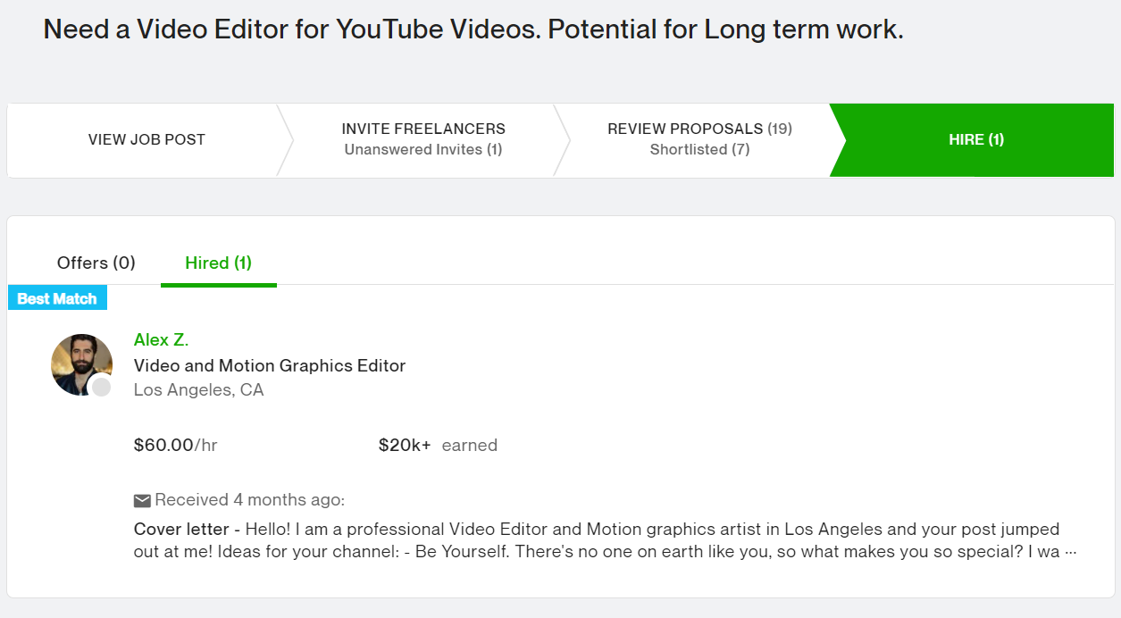Select the Hired (1) tab
Screen dimensions: 1121x618
218,263
